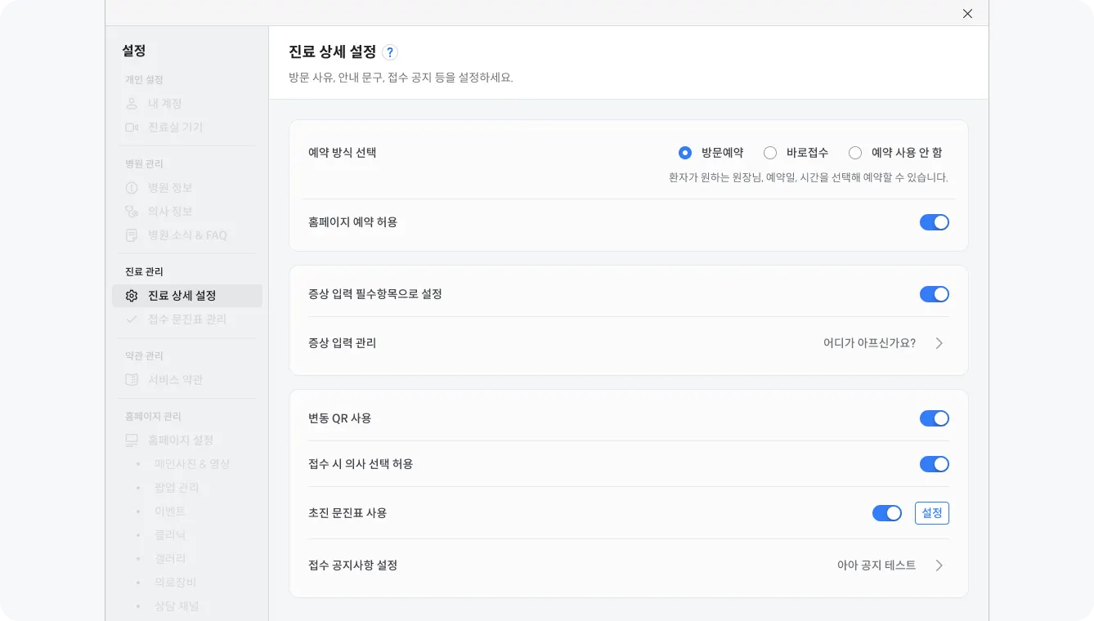Open 접수 공지사항 설정 chevron arrow
Viewport: 1094px width, 621px height.
pyautogui.click(x=939, y=565)
